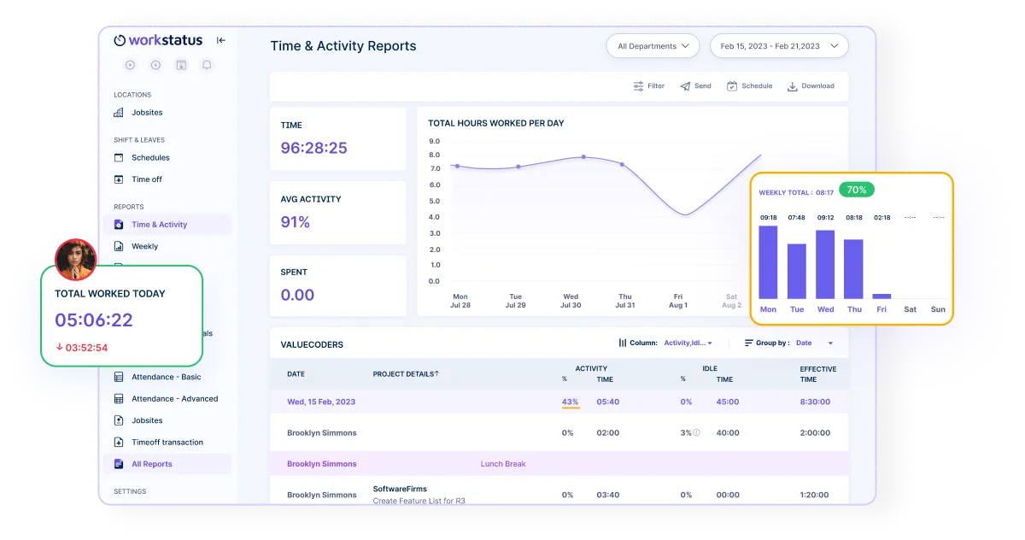Download the report
Screen dimensions: 1025x540
click(x=811, y=86)
